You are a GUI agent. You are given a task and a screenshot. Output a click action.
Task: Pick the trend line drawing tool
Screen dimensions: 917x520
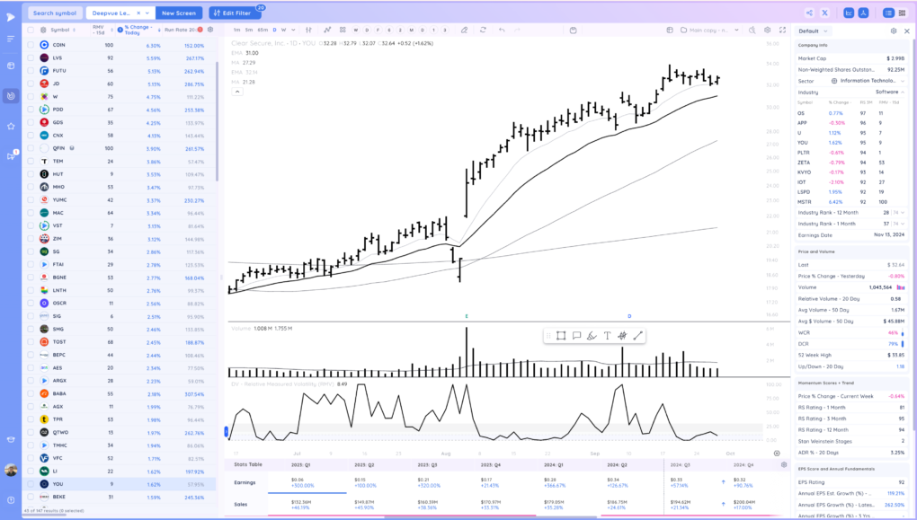click(x=637, y=336)
